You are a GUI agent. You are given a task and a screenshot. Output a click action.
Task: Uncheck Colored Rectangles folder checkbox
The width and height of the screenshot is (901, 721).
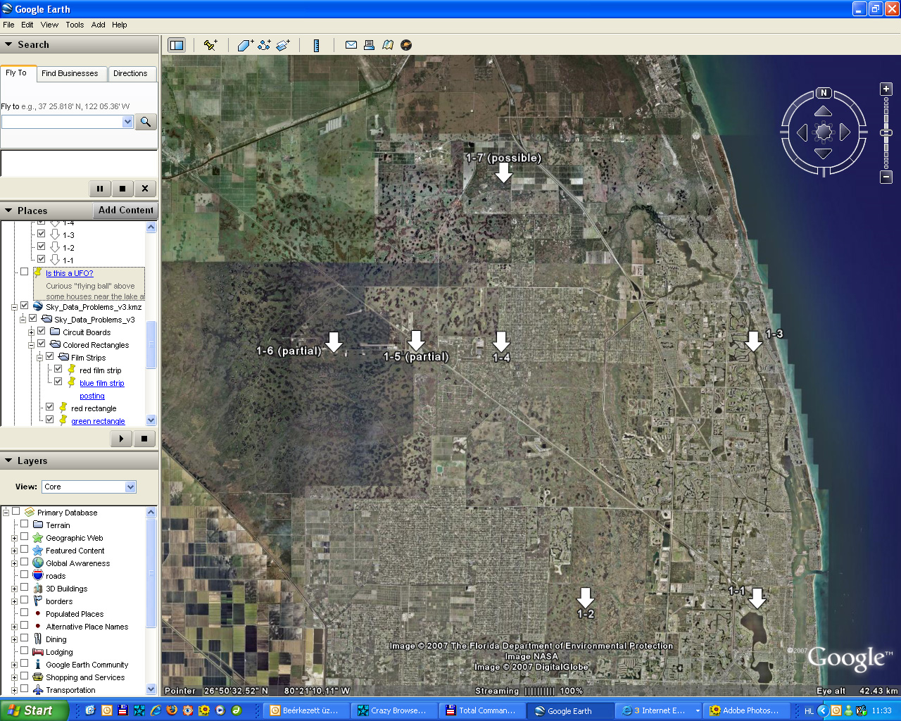(x=41, y=344)
